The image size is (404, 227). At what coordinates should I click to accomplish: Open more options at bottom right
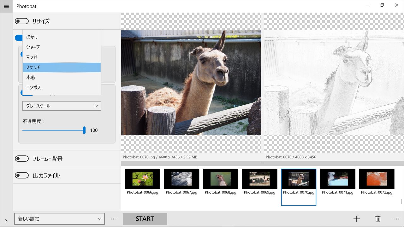[x=396, y=219]
